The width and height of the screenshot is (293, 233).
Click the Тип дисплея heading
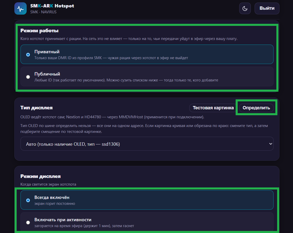coord(36,108)
